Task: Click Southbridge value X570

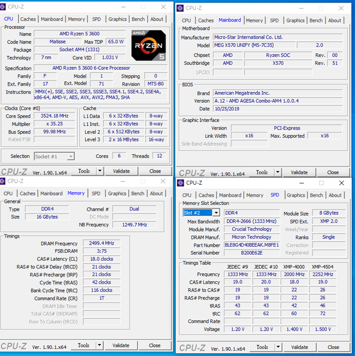Action: 278,63
